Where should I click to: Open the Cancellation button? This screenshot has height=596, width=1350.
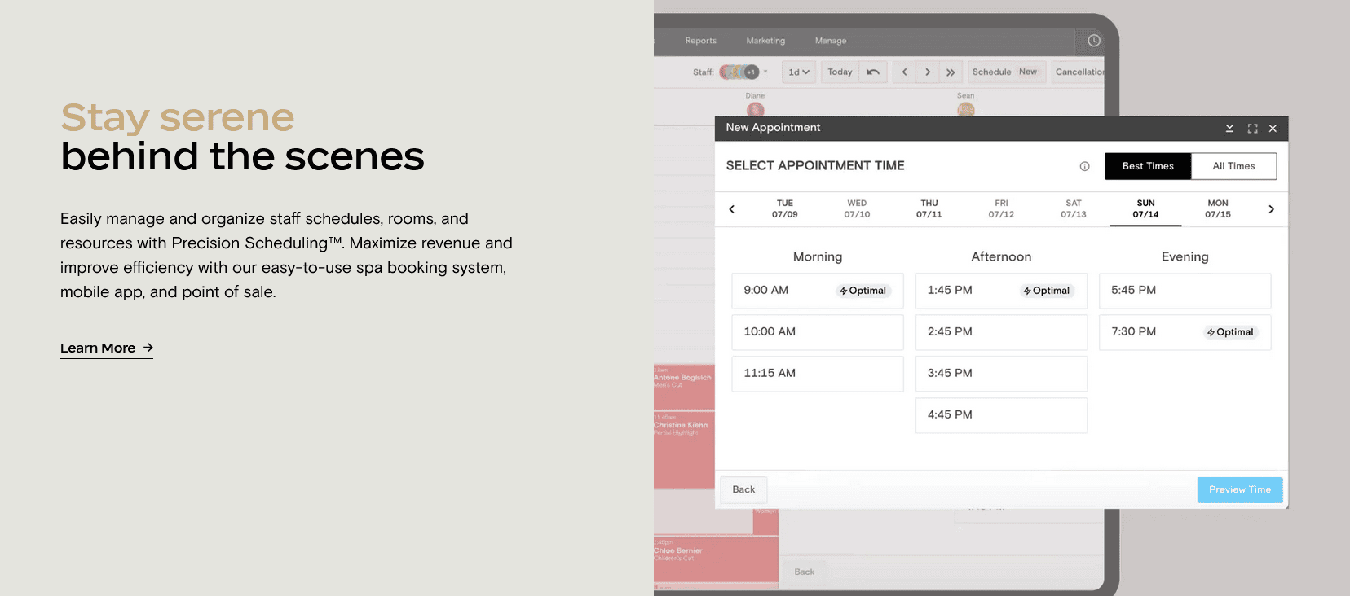pos(1079,72)
